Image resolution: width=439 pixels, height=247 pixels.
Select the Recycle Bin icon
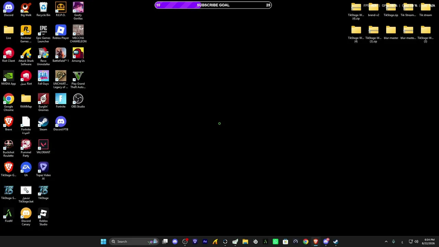(43, 9)
